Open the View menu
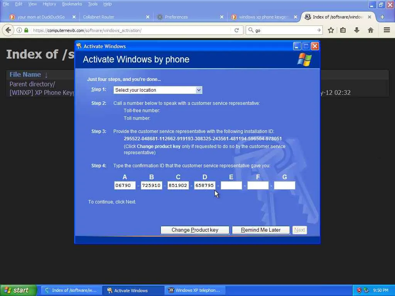395x296 pixels. (32, 4)
